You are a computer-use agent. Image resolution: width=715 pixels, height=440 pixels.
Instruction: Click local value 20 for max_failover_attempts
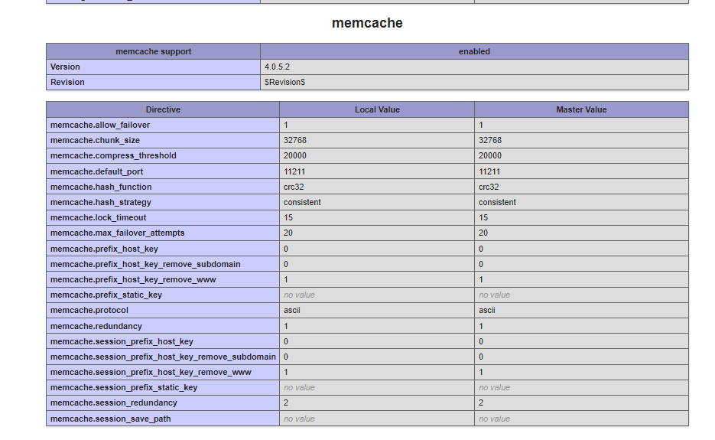click(288, 233)
